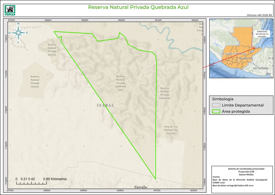This screenshot has width=275, height=195.
Task: Click the compass rose on the map
Action: [x=18, y=33]
